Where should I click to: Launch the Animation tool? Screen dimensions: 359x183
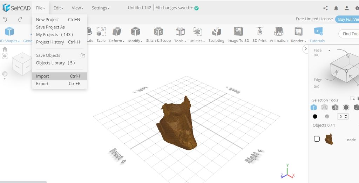point(279,35)
